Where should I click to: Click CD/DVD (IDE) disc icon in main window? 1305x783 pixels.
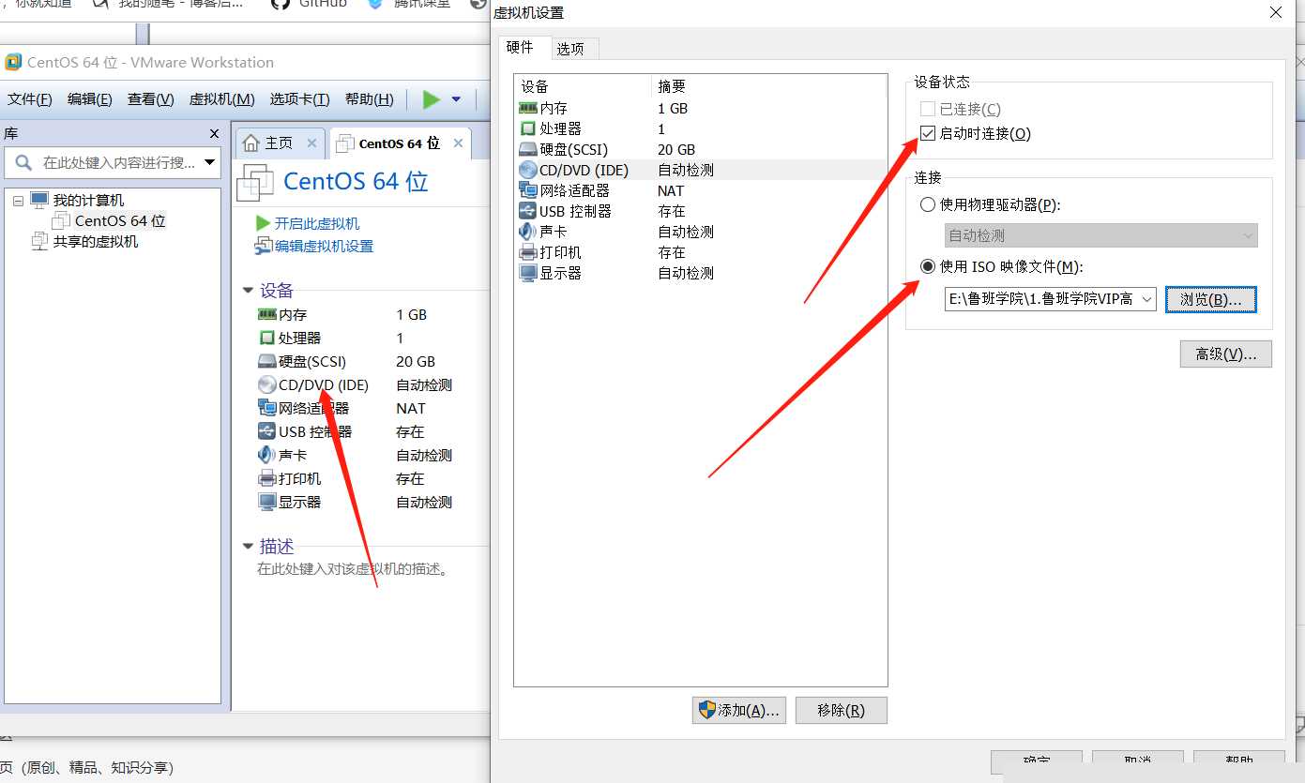(266, 384)
